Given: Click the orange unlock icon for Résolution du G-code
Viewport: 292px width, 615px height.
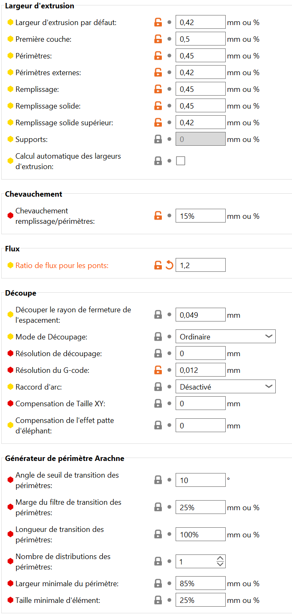Looking at the screenshot, I should click(158, 370).
